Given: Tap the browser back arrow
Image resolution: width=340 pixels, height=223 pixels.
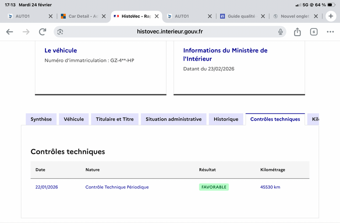Looking at the screenshot, I should point(9,32).
